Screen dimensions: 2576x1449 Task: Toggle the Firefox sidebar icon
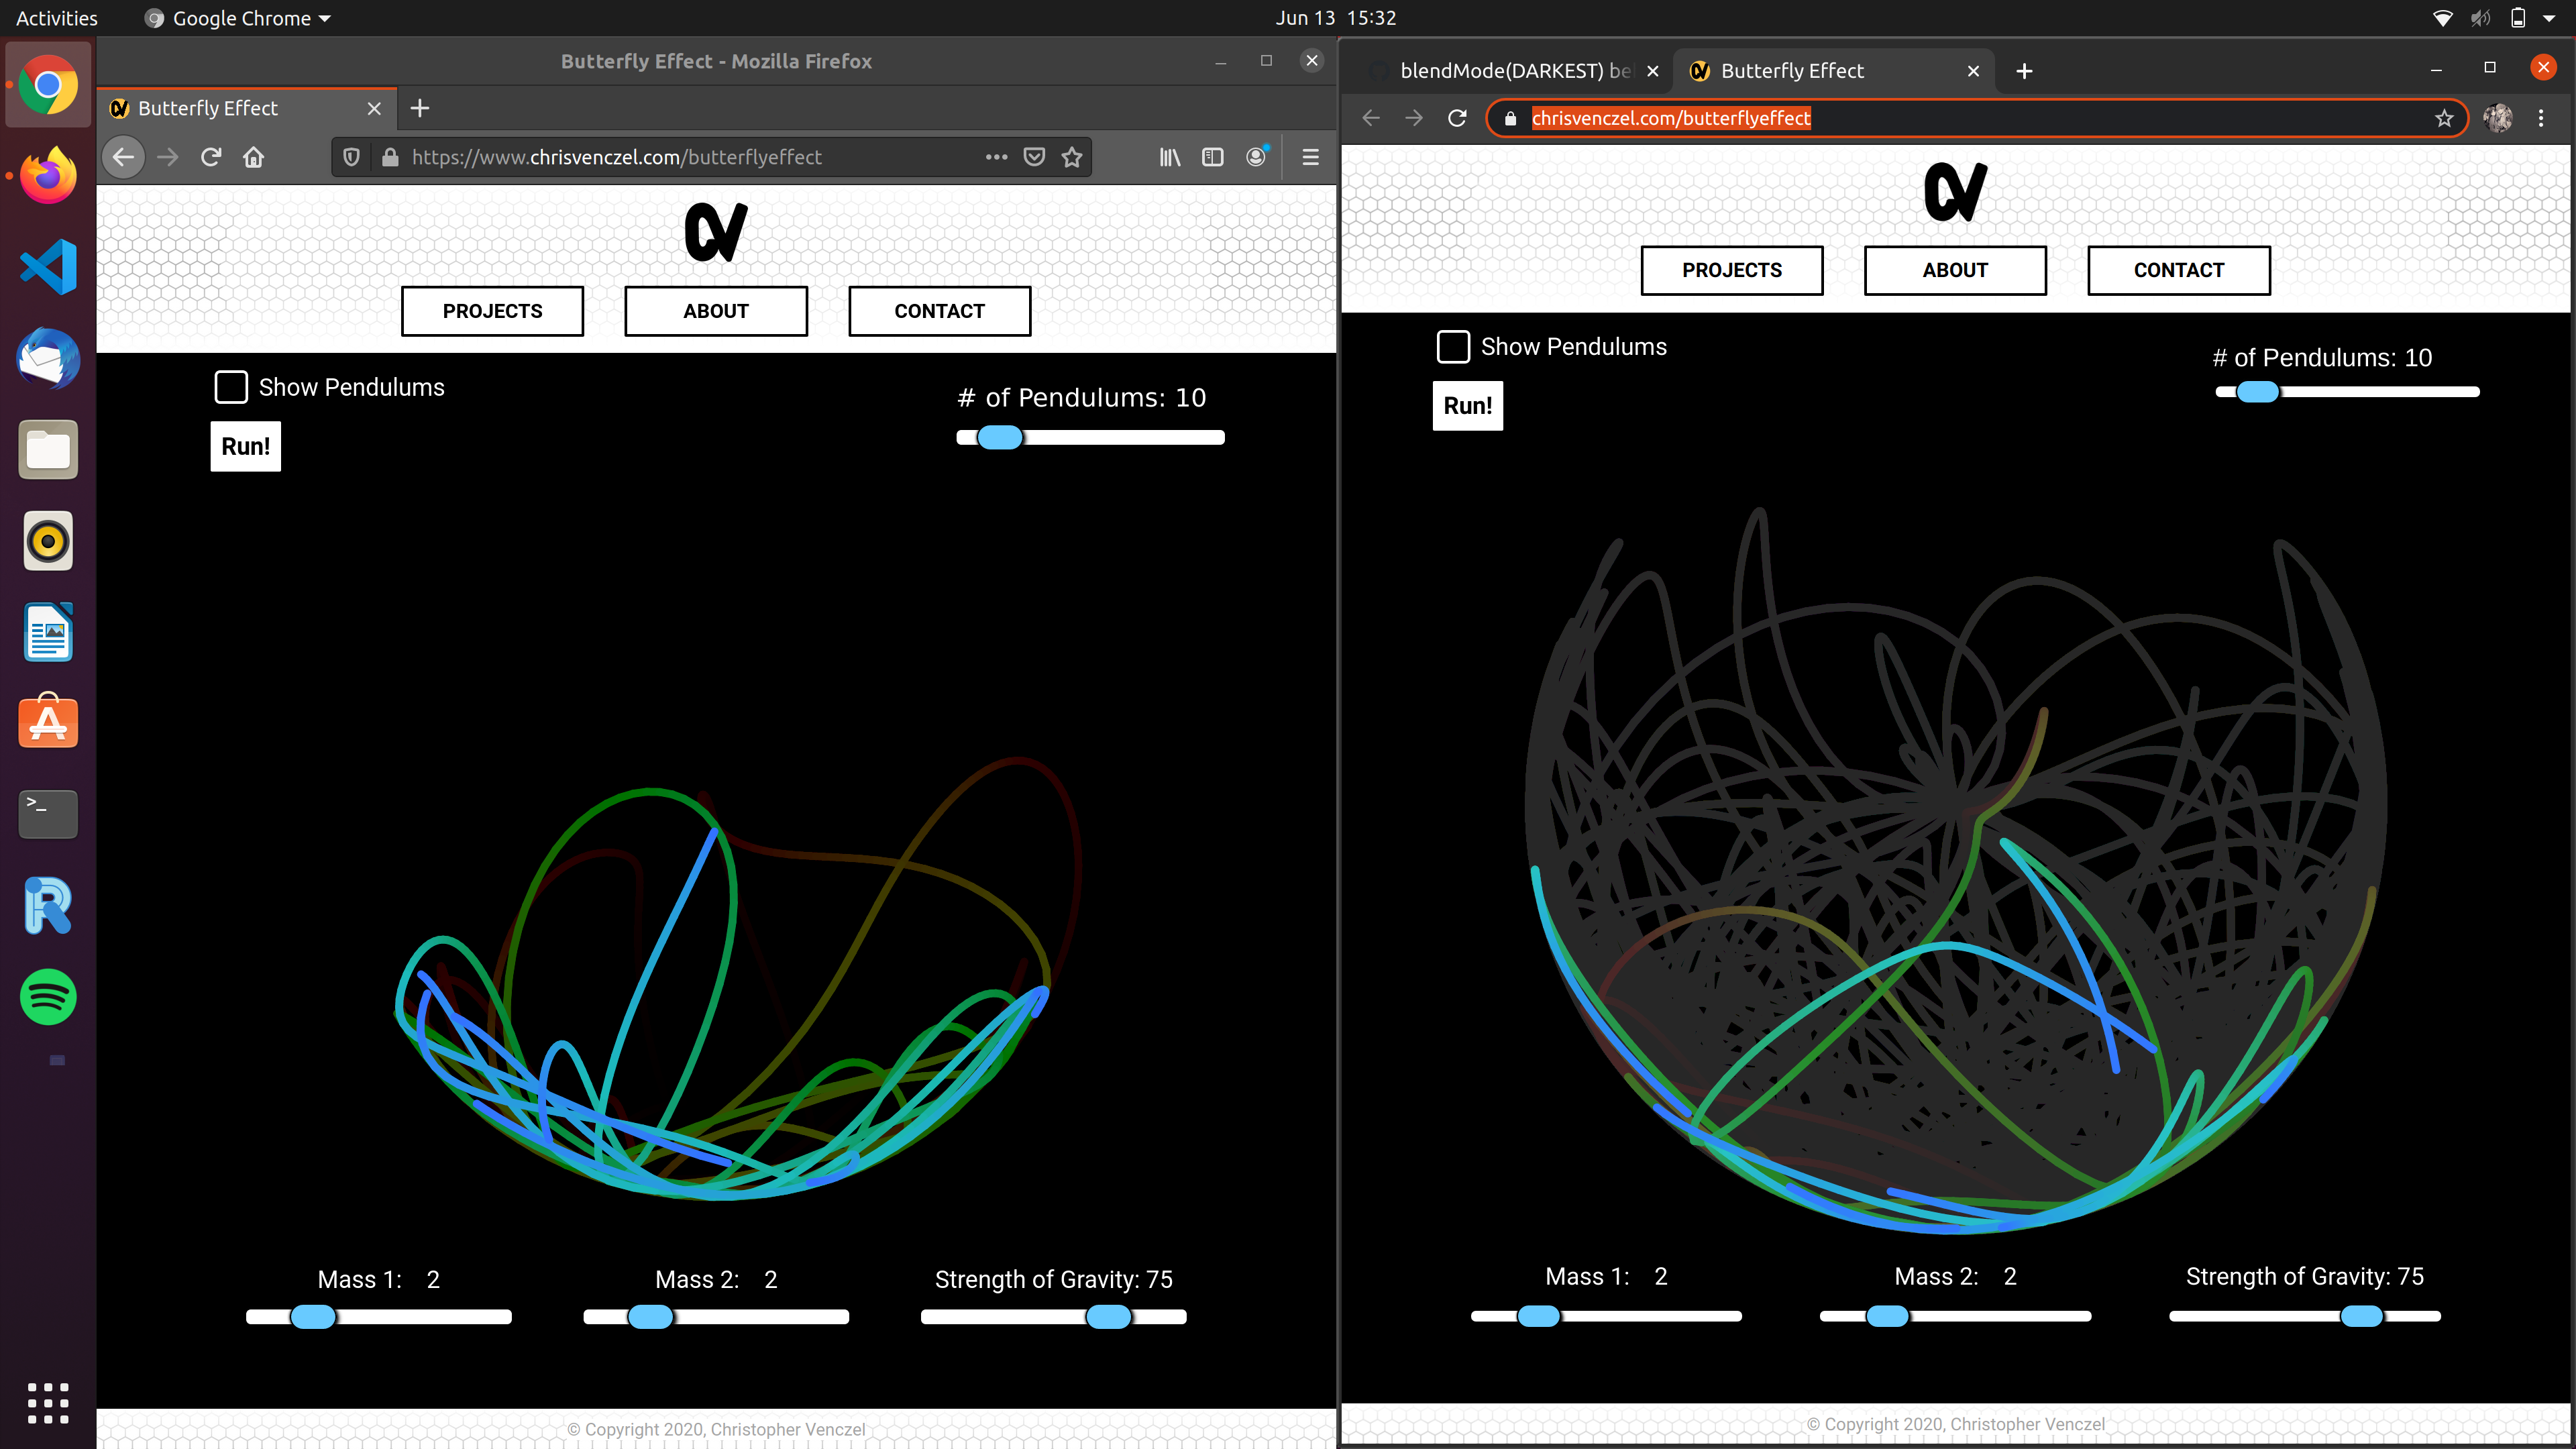[1212, 157]
